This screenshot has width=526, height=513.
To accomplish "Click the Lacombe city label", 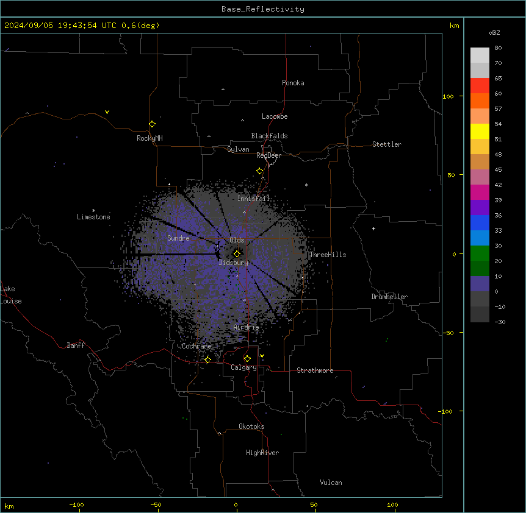I will 275,116.
